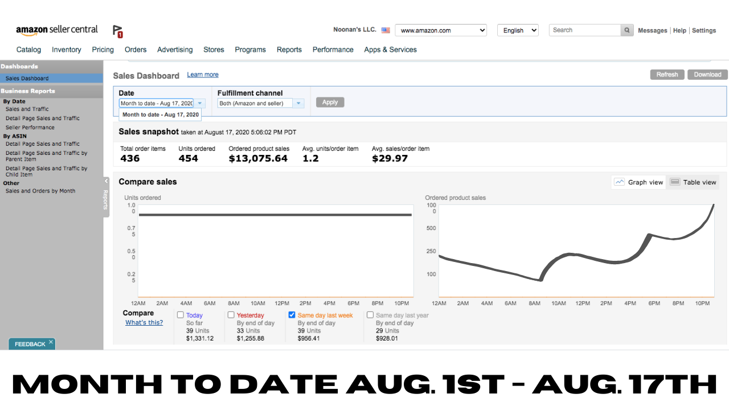Open the Learn more link
Screen dimensions: 729x410
(203, 75)
